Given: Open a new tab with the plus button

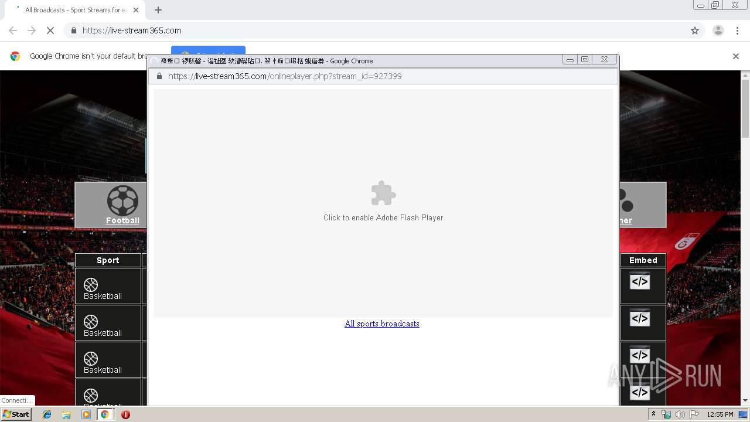Looking at the screenshot, I should (x=158, y=10).
